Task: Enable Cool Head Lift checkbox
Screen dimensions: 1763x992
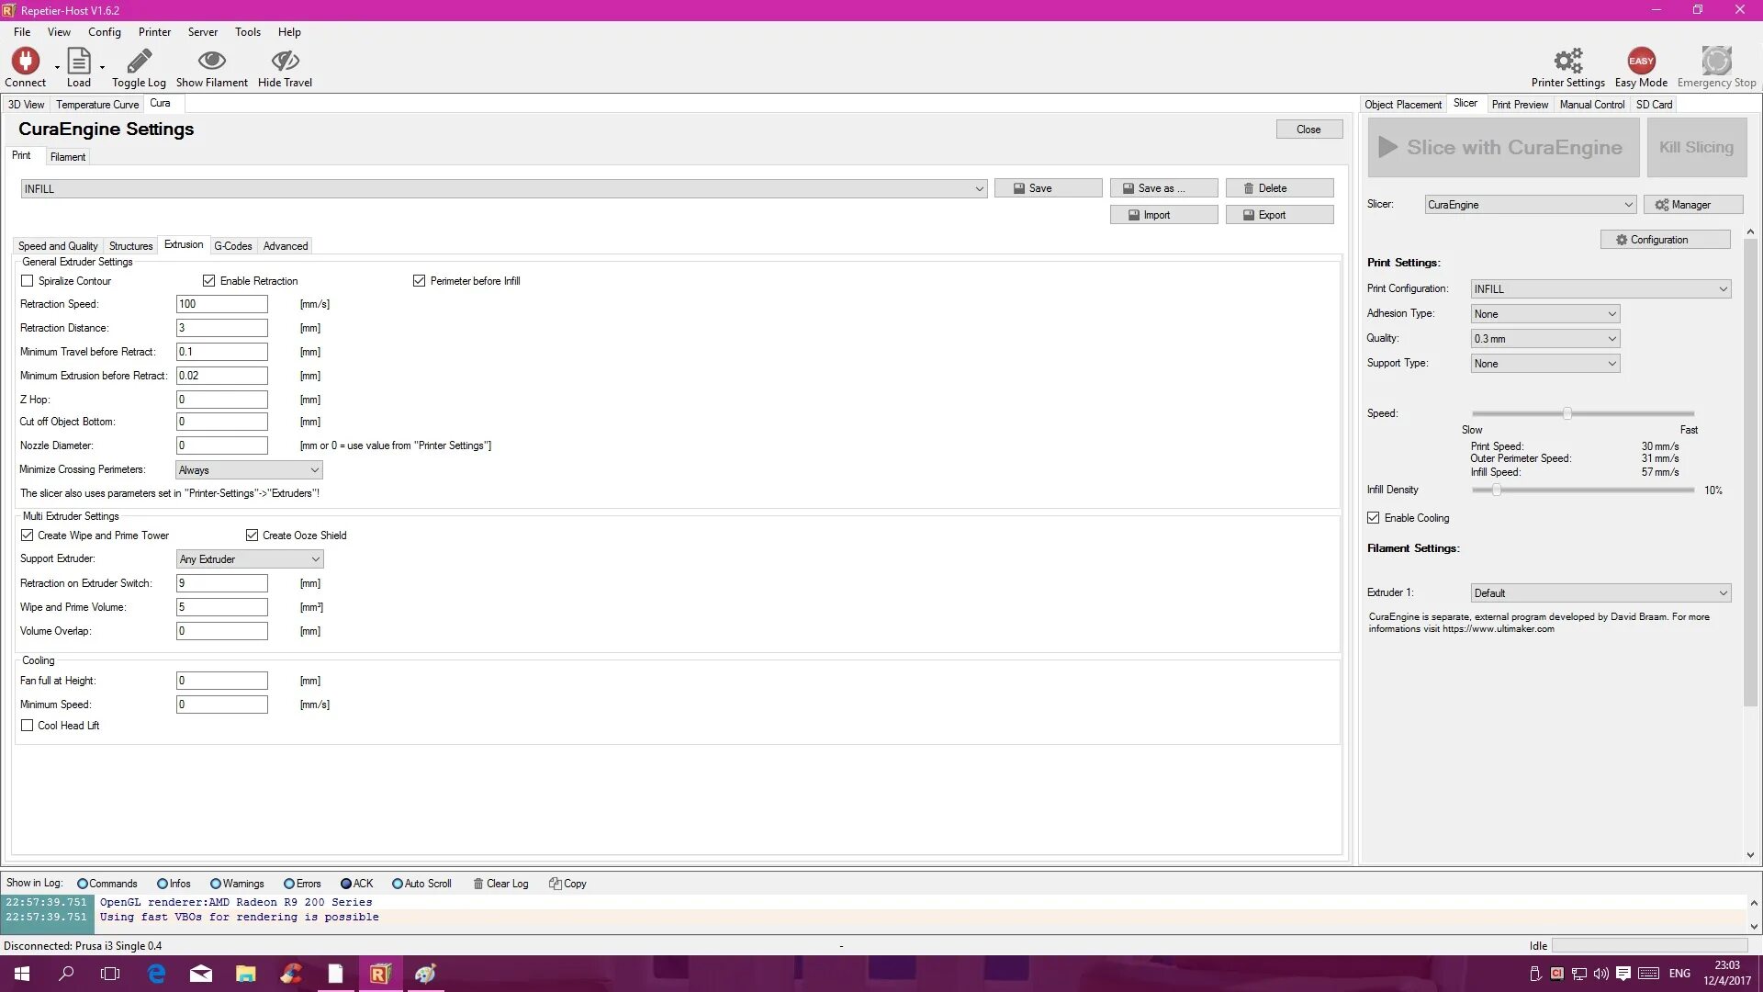Action: coord(27,725)
